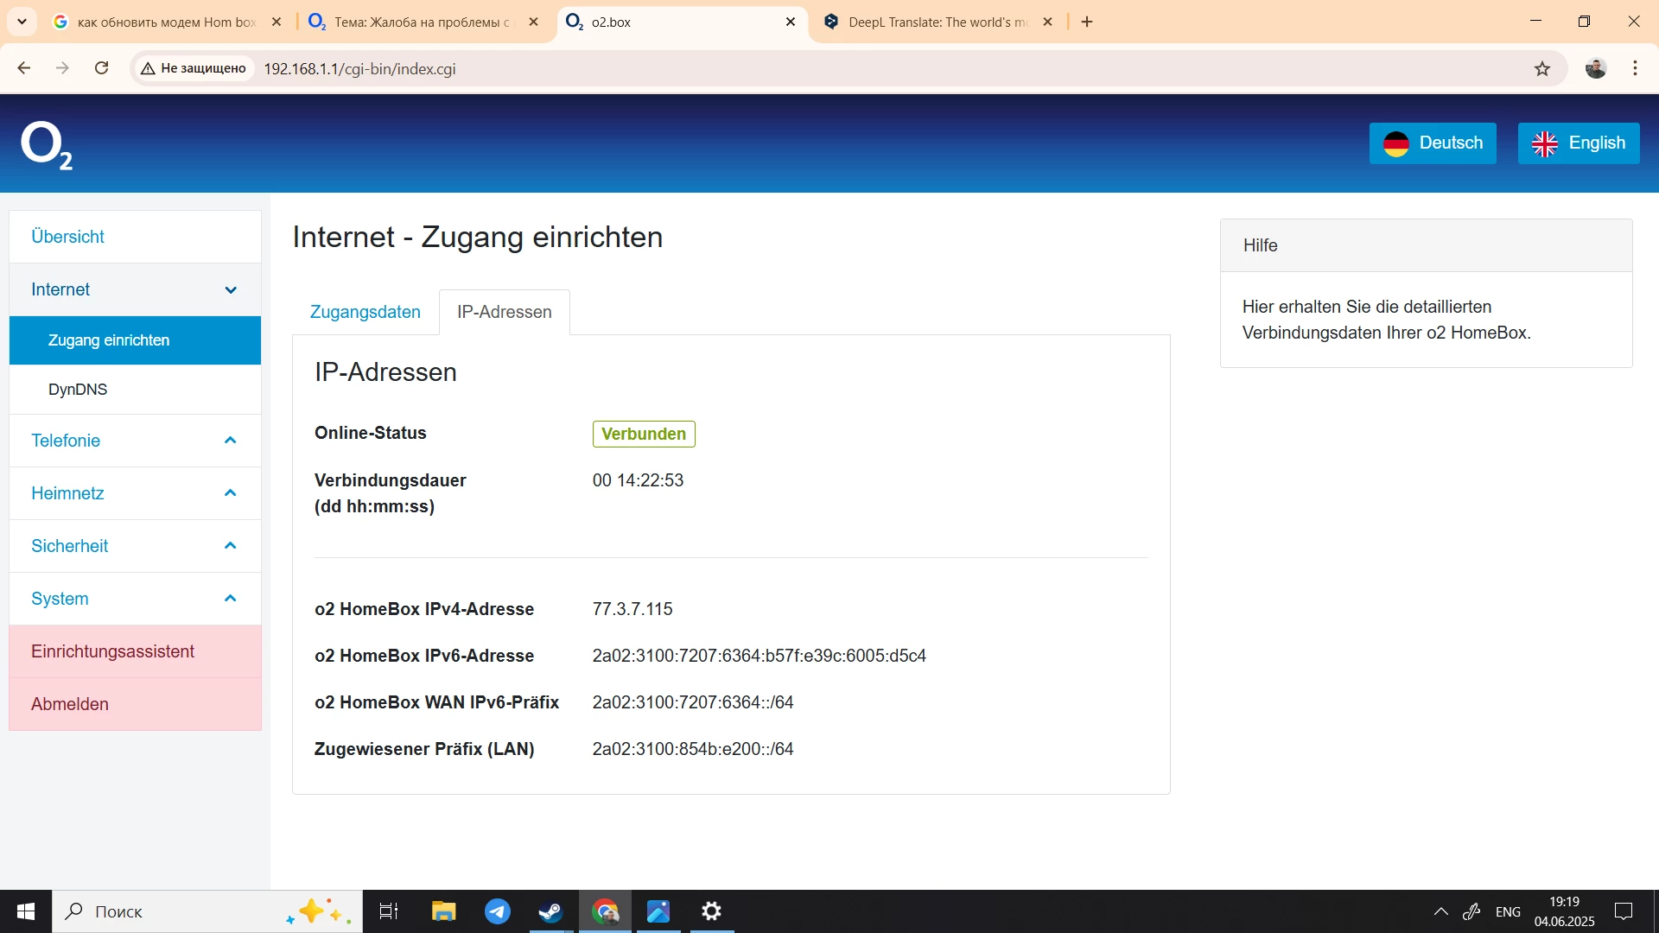
Task: Collapse the Internet menu section
Action: click(x=135, y=289)
